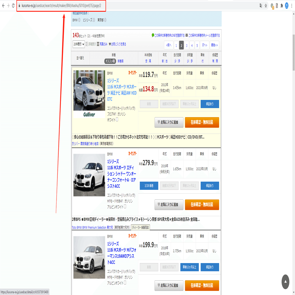295x295 pixels.
Task: Open the 118i Mパフォーマンス car thumbnail
Action: click(89, 258)
